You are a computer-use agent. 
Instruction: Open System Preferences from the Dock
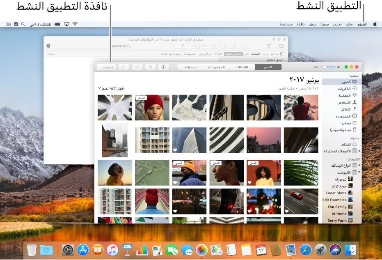point(68,250)
